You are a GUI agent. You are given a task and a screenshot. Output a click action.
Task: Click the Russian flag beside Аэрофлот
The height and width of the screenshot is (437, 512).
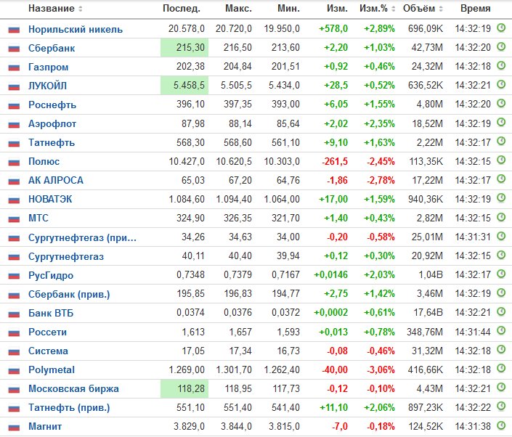pos(14,124)
